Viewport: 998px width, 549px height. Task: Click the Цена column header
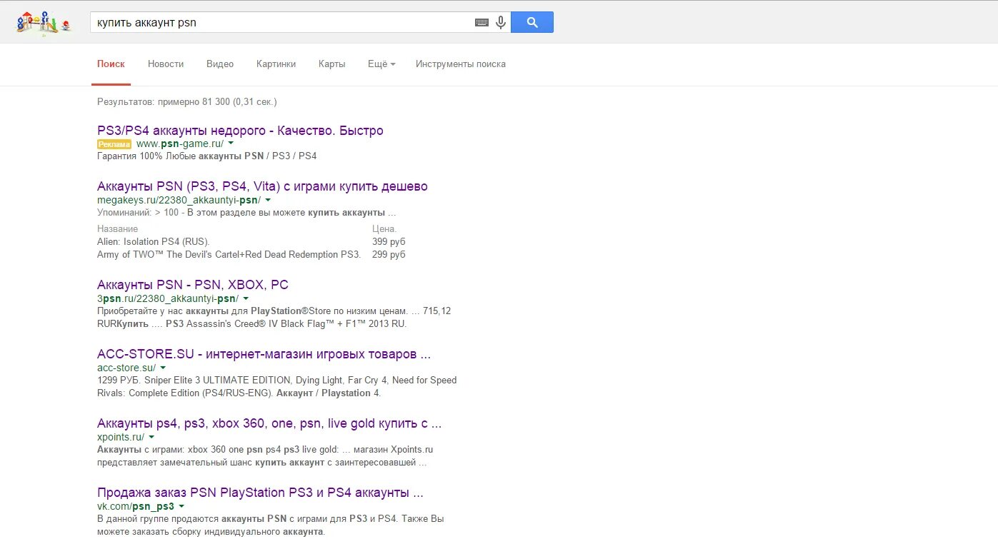pos(384,228)
